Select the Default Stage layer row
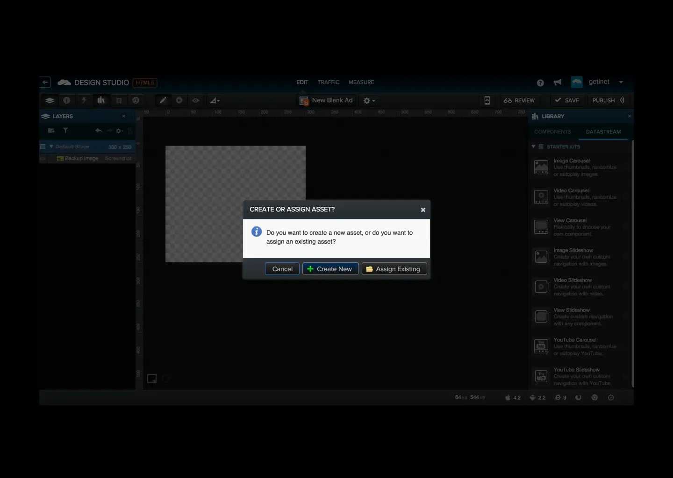 (x=87, y=147)
